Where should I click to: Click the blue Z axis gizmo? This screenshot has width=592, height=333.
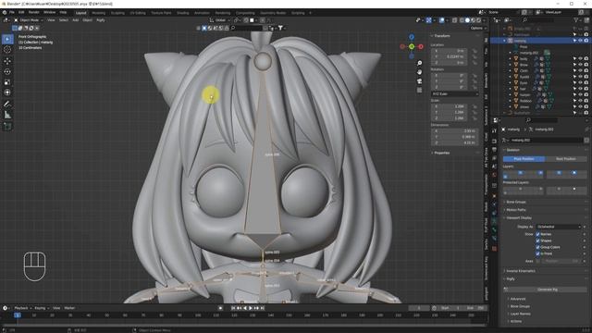(x=412, y=37)
